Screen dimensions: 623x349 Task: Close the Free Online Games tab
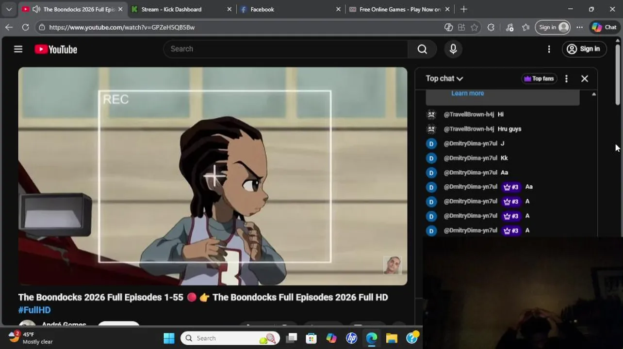click(447, 9)
